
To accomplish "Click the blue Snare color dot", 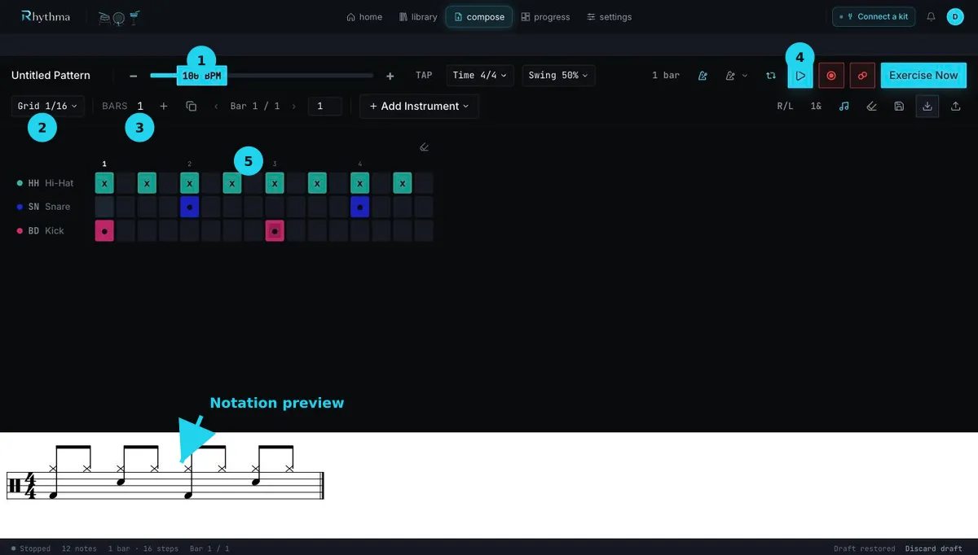I will pyautogui.click(x=20, y=207).
